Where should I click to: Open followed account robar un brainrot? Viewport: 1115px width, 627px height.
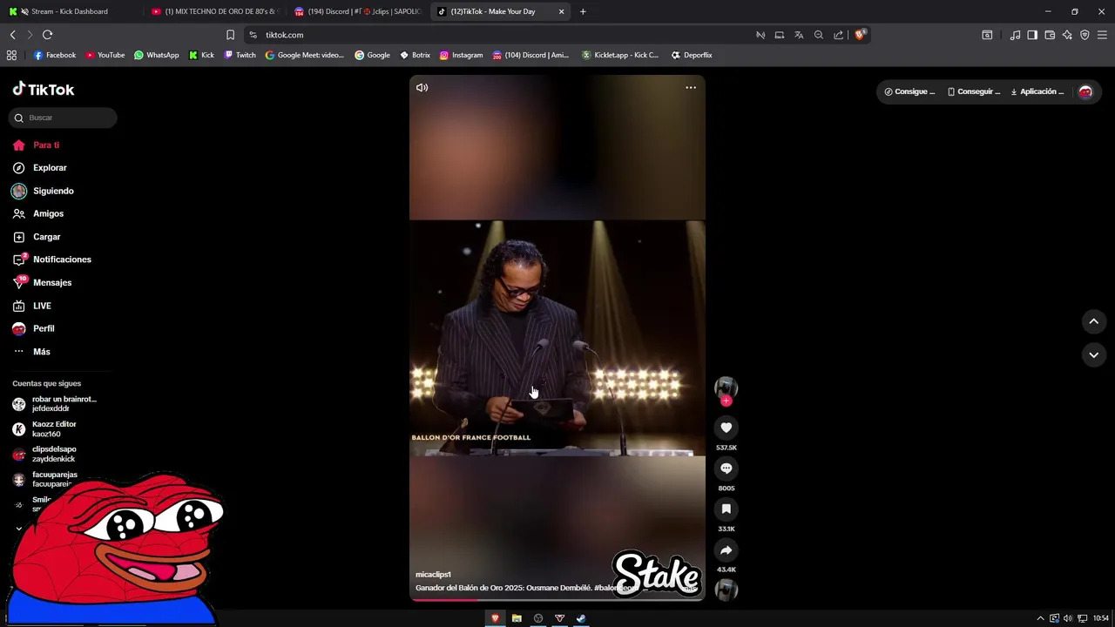(x=54, y=404)
